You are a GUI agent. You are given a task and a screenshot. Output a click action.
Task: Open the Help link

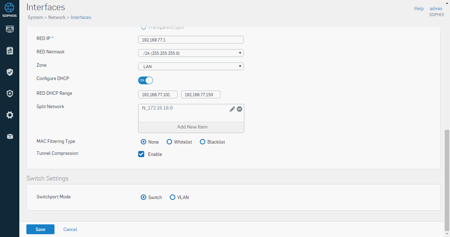click(419, 9)
